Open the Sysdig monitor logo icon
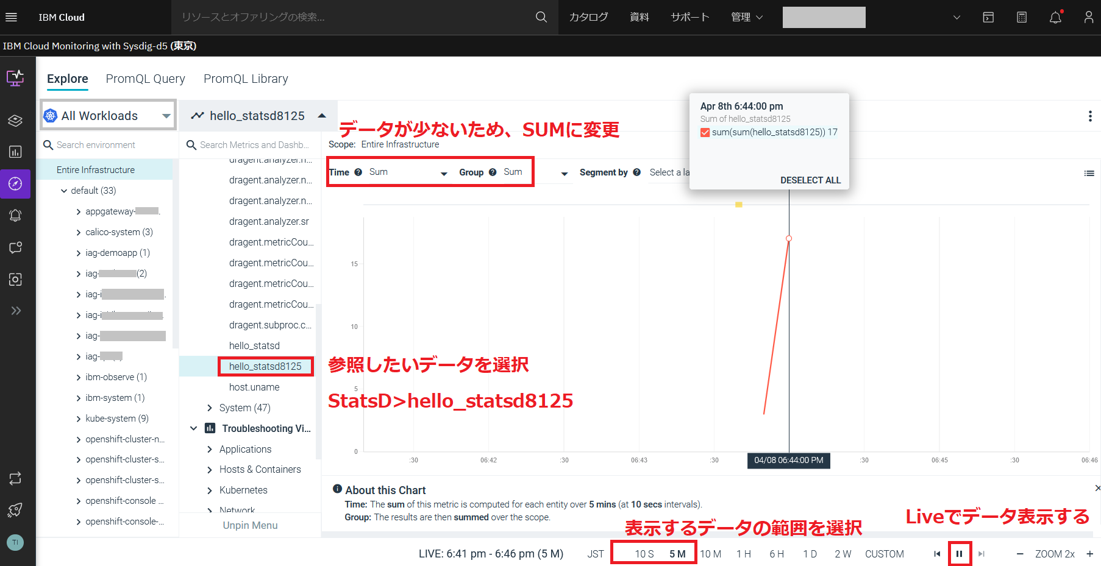 tap(15, 78)
